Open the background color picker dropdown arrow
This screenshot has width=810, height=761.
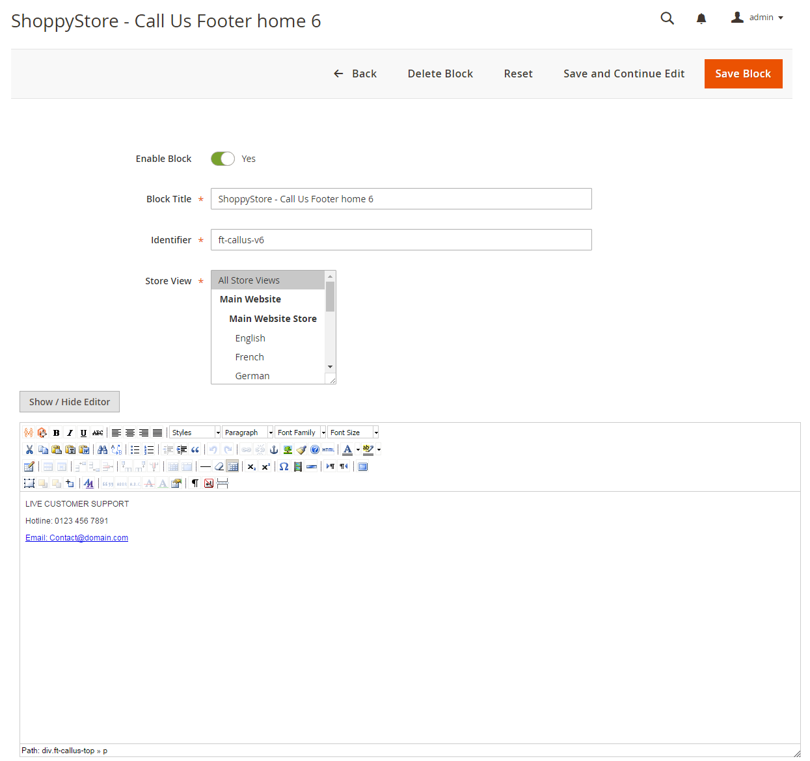click(x=379, y=449)
